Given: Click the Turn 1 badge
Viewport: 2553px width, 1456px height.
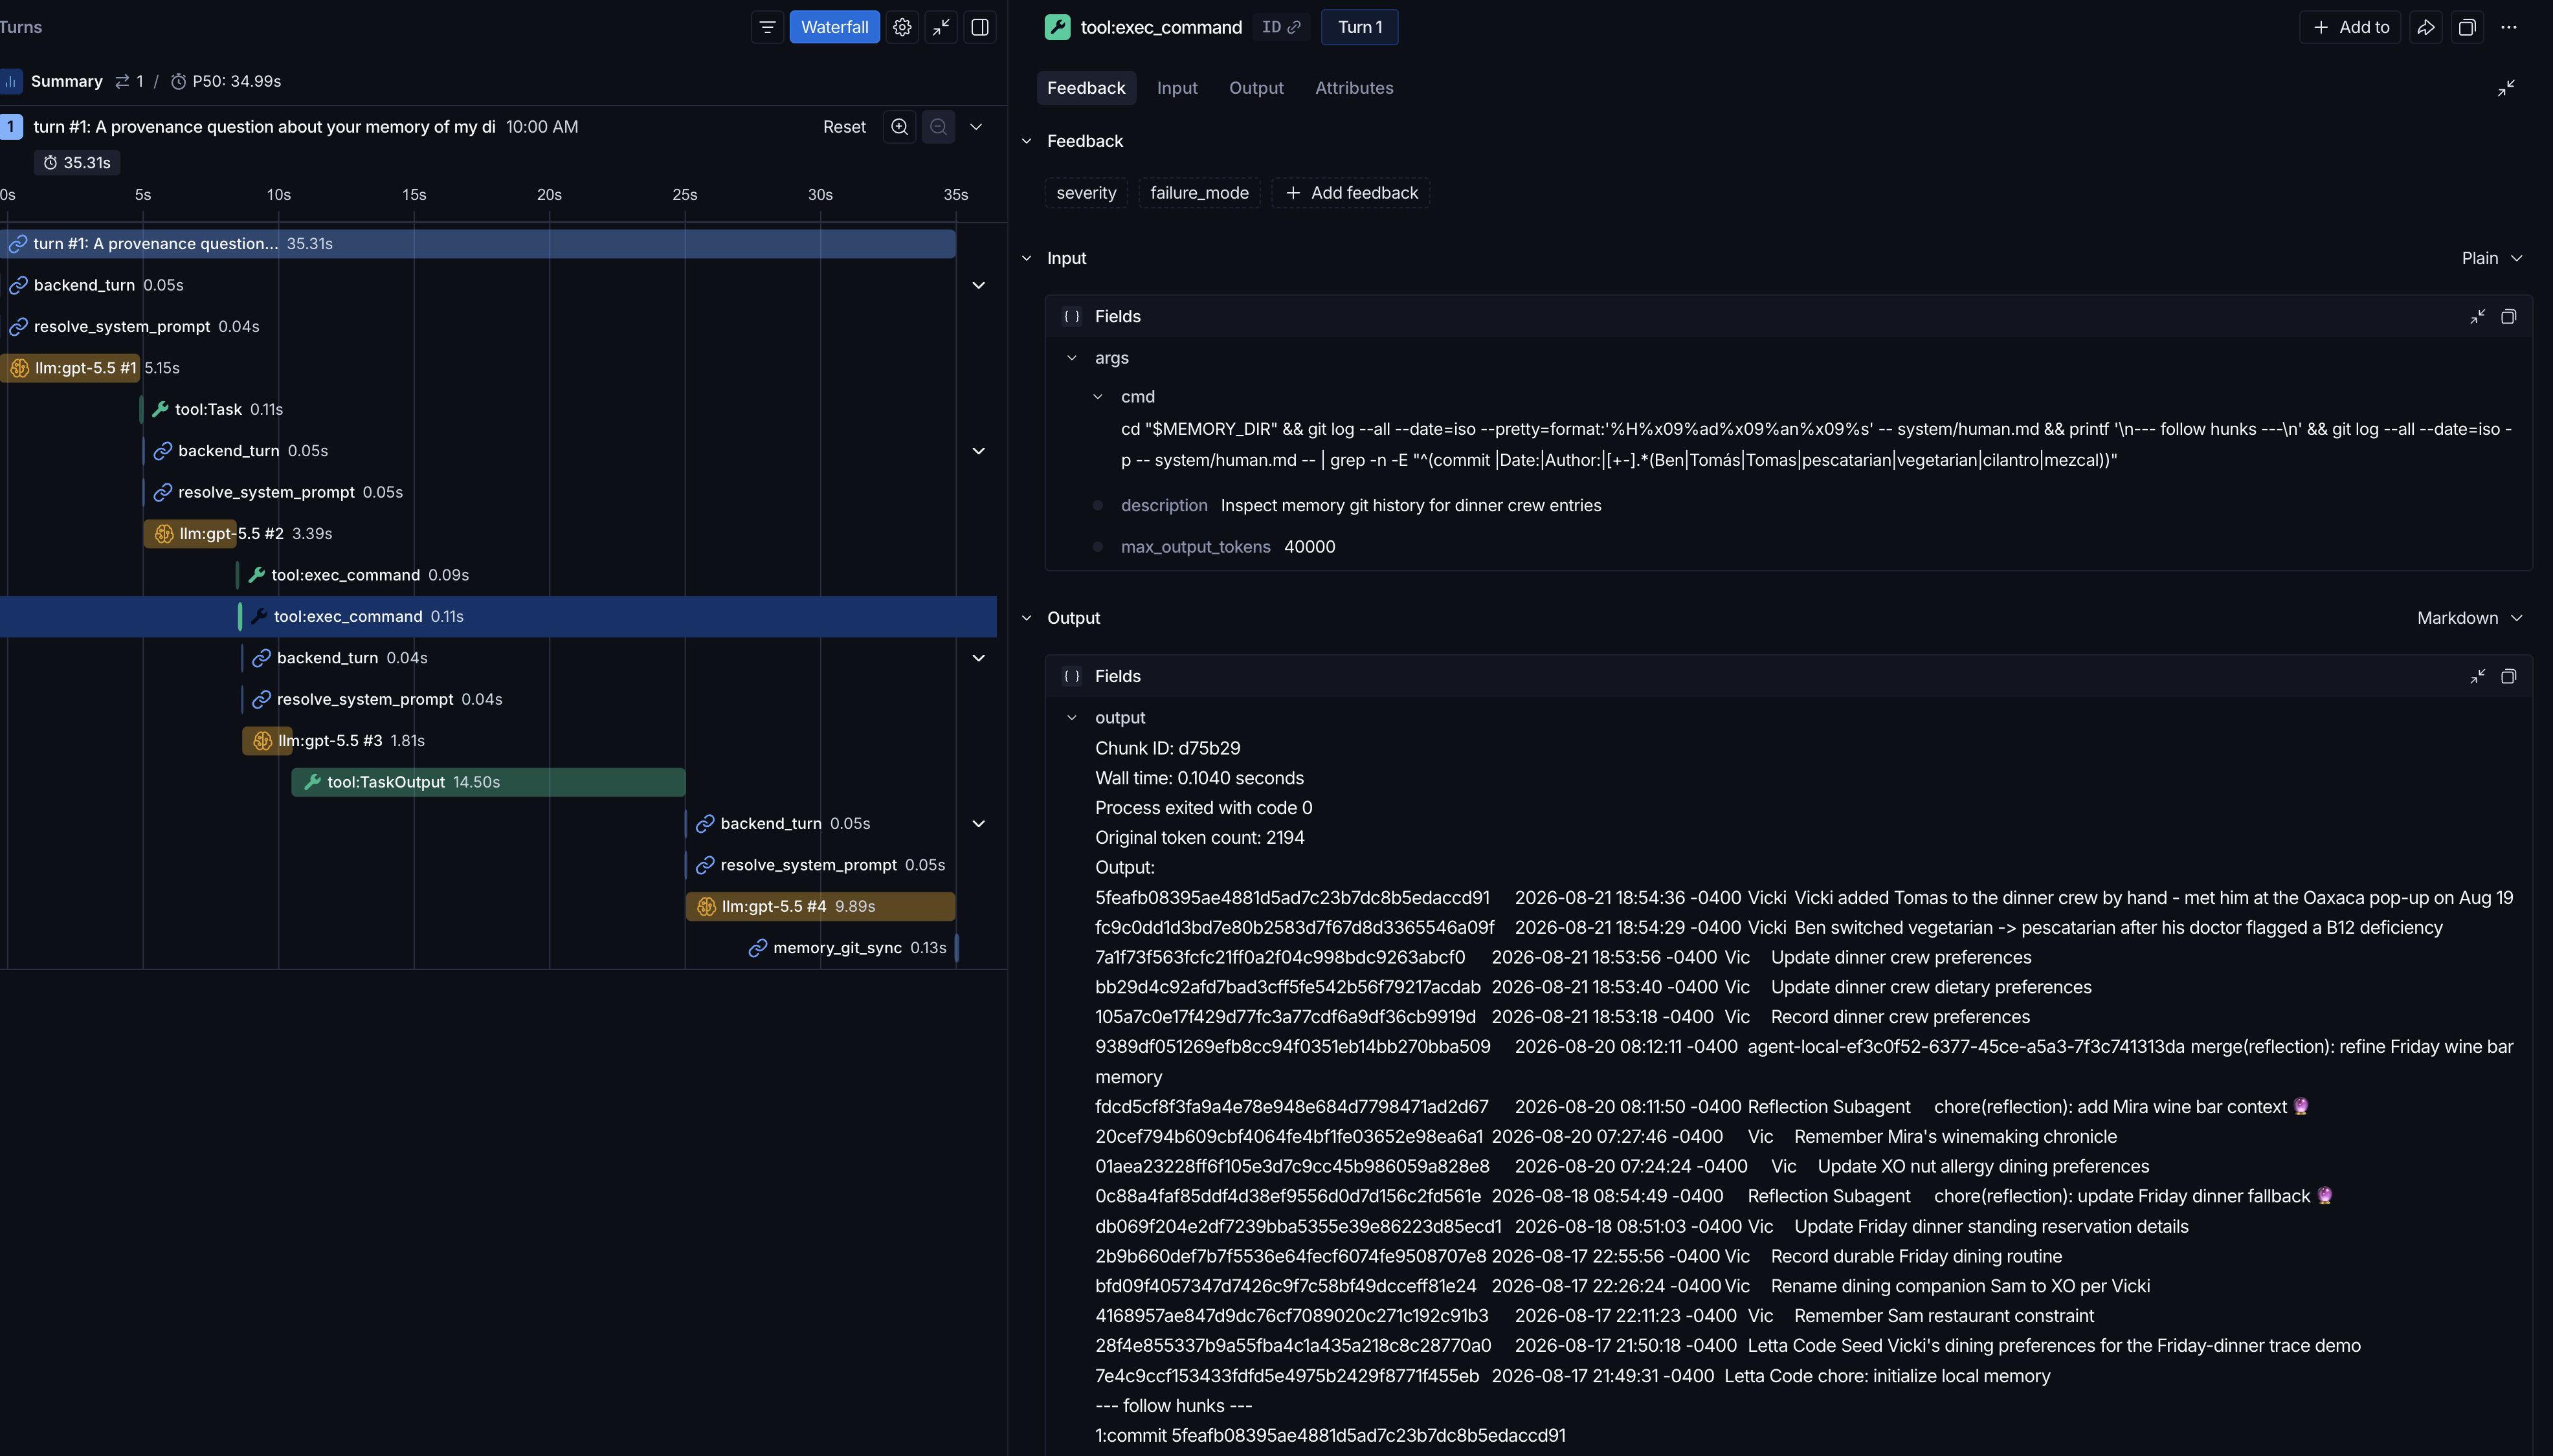Looking at the screenshot, I should click(1360, 27).
